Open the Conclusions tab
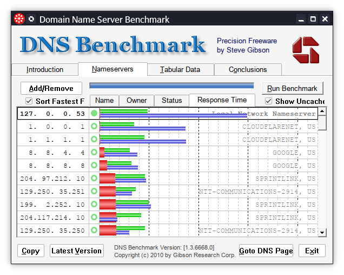 (248, 70)
